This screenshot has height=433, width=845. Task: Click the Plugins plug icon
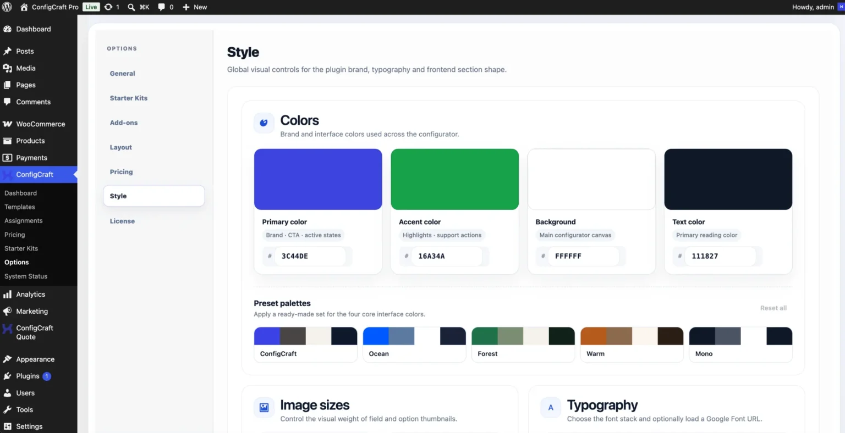pyautogui.click(x=7, y=376)
